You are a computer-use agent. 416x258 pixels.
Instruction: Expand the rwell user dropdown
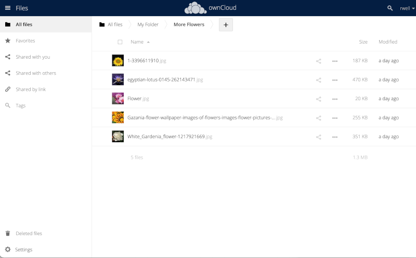click(407, 8)
